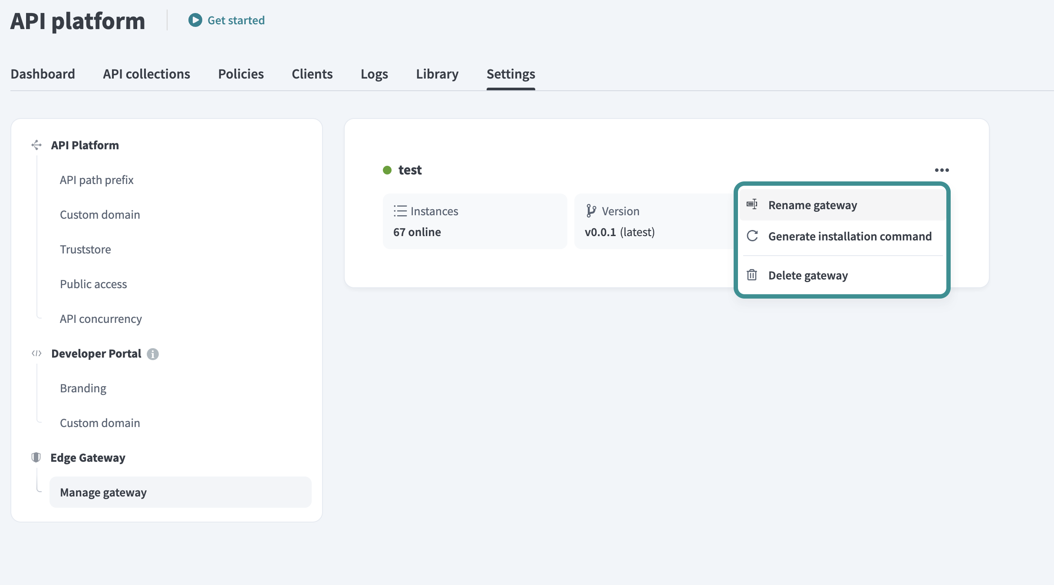Click the Get started link
The height and width of the screenshot is (585, 1054).
click(x=236, y=20)
